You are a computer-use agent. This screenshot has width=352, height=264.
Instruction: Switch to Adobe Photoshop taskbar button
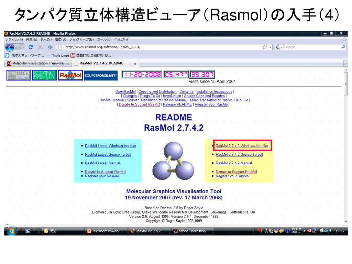(x=192, y=231)
